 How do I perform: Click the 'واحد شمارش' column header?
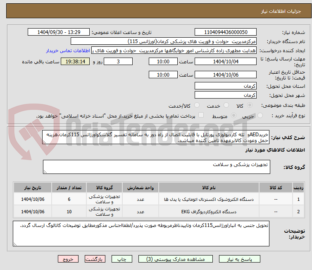[x=141, y=188]
